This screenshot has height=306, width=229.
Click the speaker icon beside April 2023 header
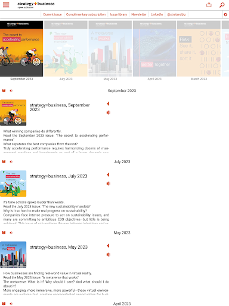click(x=11, y=304)
